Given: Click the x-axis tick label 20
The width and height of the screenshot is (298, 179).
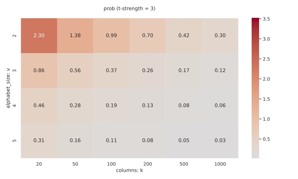Looking at the screenshot, I should (x=39, y=164).
